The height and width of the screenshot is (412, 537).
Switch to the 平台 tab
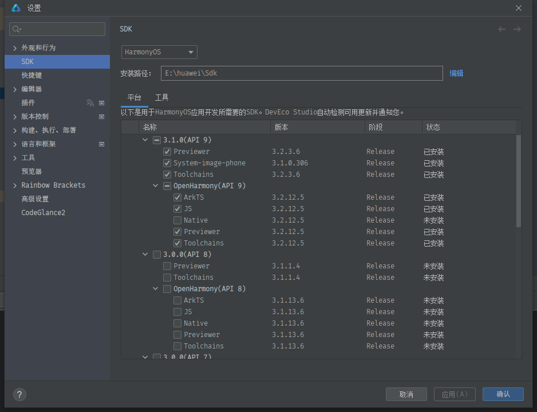point(134,97)
